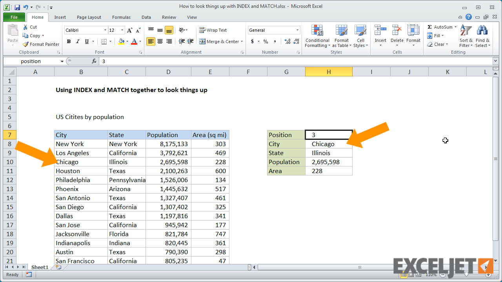Toggle Middle Align
502x282 pixels.
(x=160, y=30)
